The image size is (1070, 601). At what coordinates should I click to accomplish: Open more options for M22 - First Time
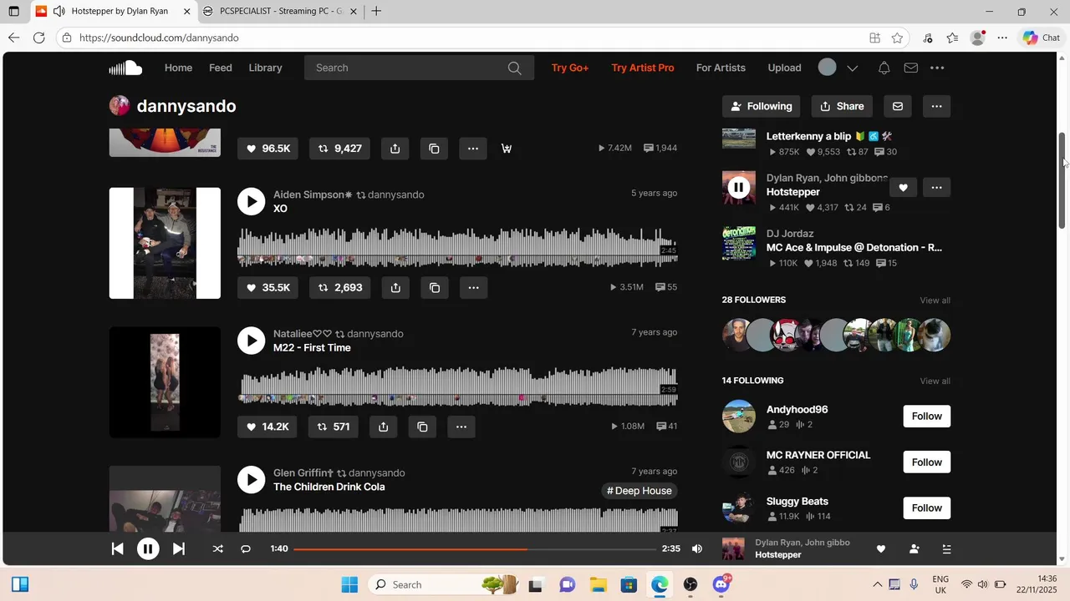[461, 427]
